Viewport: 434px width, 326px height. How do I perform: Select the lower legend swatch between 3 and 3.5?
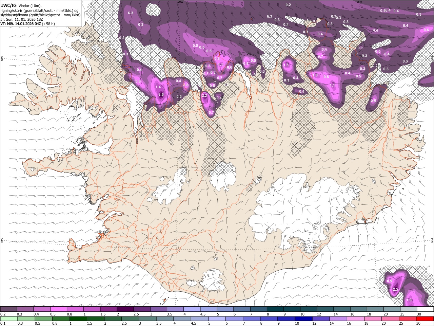click(x=148, y=319)
